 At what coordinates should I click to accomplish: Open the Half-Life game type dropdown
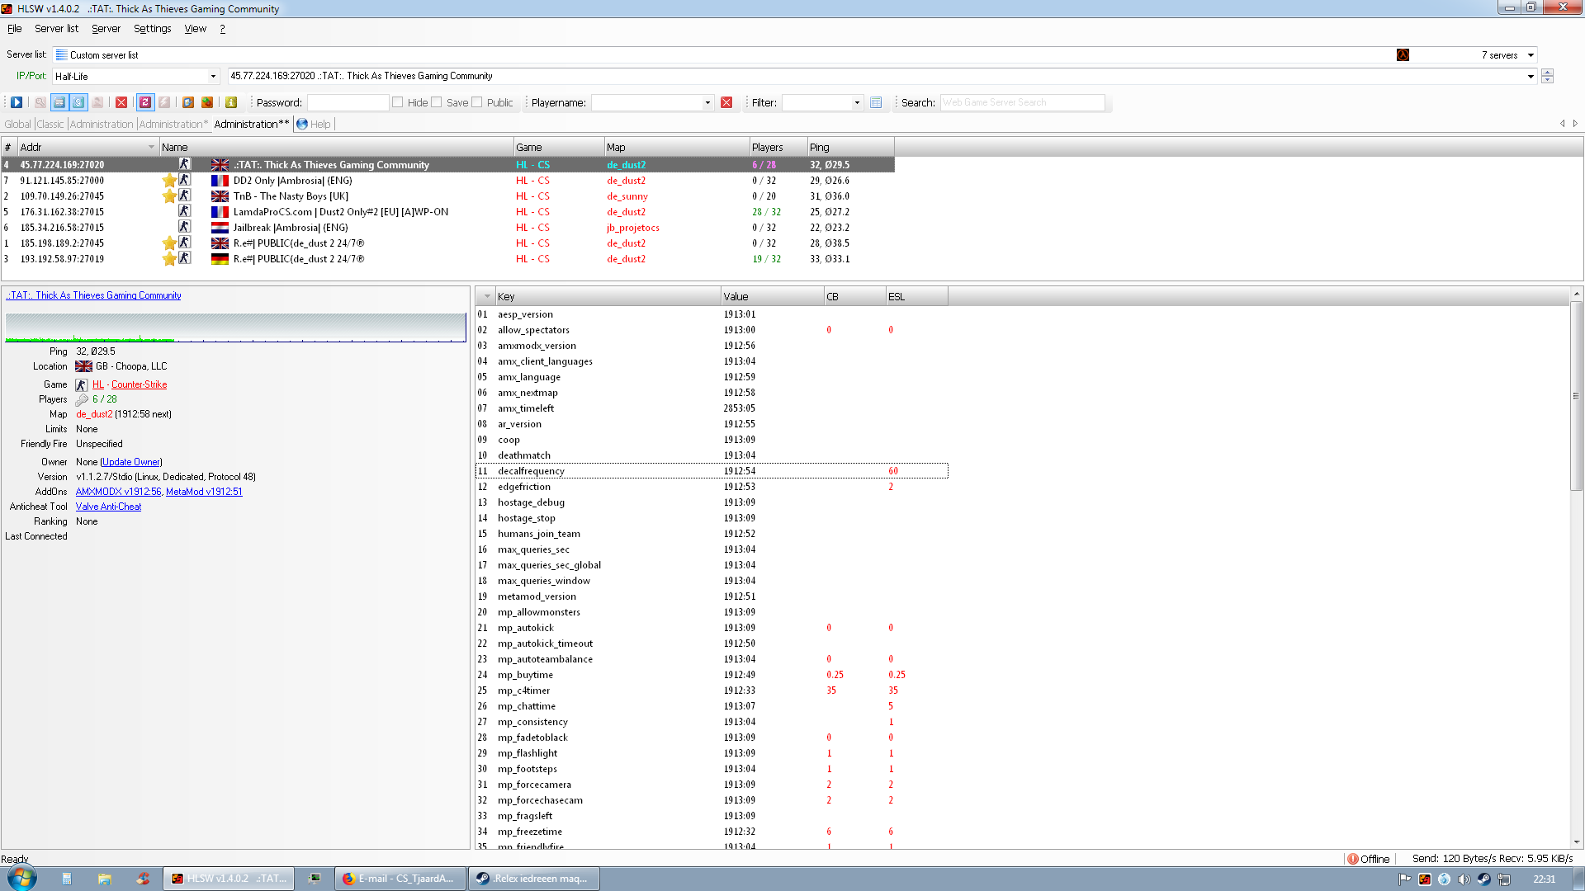tap(213, 77)
